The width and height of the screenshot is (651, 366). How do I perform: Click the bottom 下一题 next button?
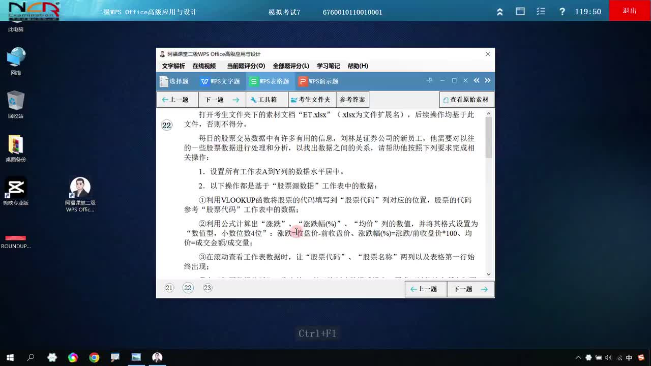[470, 289]
